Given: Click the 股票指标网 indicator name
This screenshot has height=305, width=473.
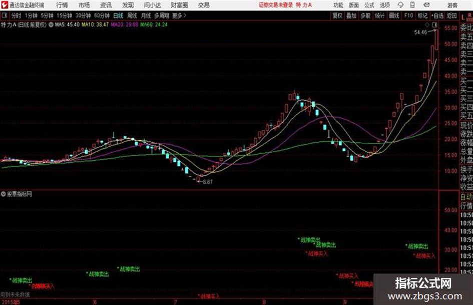Looking at the screenshot, I should click(x=20, y=194).
